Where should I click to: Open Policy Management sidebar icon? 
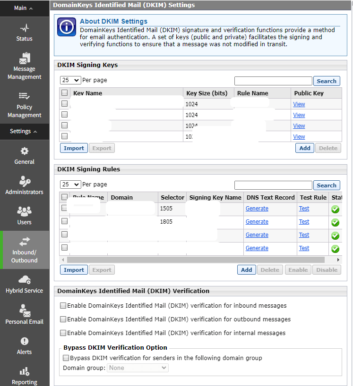point(24,96)
